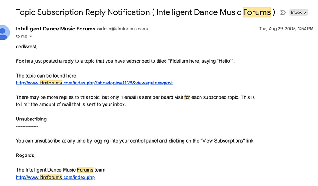Click the Inbox label chip
This screenshot has height=186, width=318.
[x=296, y=12]
